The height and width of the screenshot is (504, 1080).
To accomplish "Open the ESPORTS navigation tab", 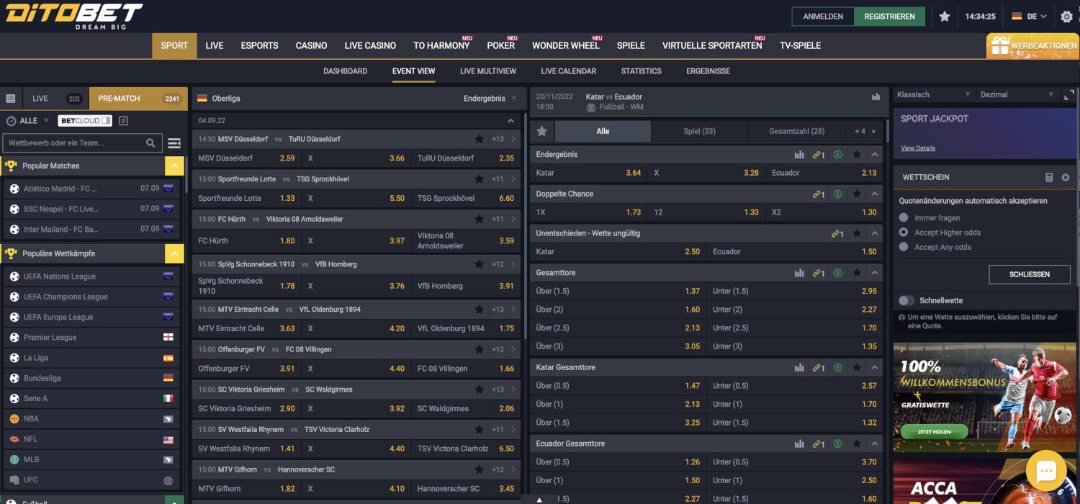I will [x=259, y=45].
